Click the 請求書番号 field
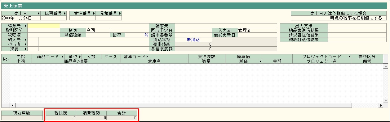 coord(193,35)
